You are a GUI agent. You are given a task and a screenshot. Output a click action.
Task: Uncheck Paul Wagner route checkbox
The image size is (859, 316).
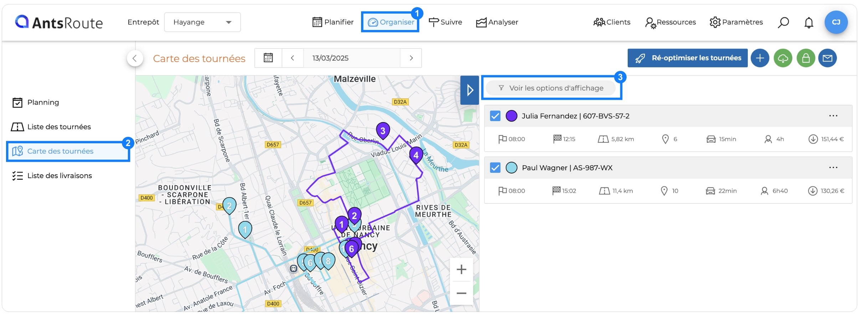(x=495, y=167)
